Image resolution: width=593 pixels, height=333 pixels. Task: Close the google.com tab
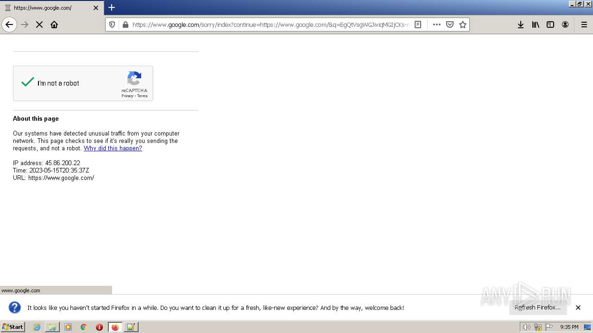[x=96, y=8]
